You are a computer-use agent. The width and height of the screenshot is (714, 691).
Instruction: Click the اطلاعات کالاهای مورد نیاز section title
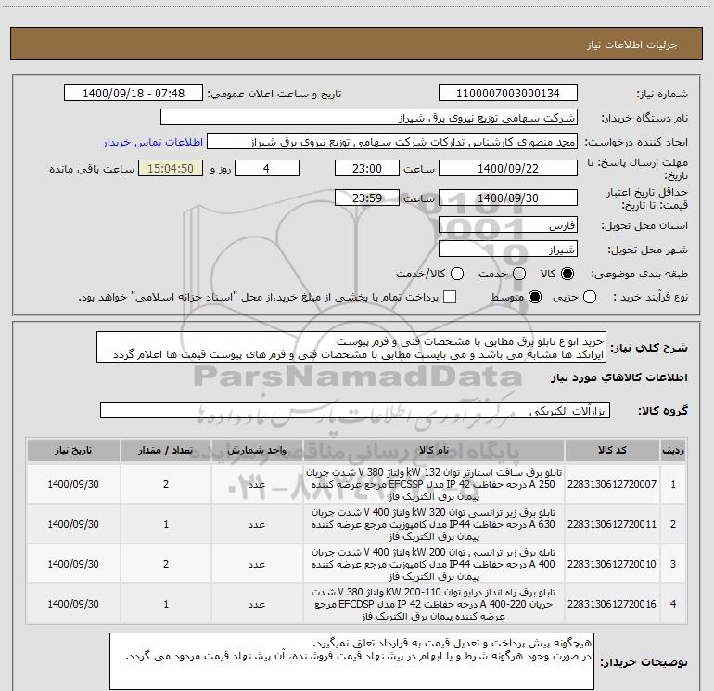pyautogui.click(x=618, y=377)
